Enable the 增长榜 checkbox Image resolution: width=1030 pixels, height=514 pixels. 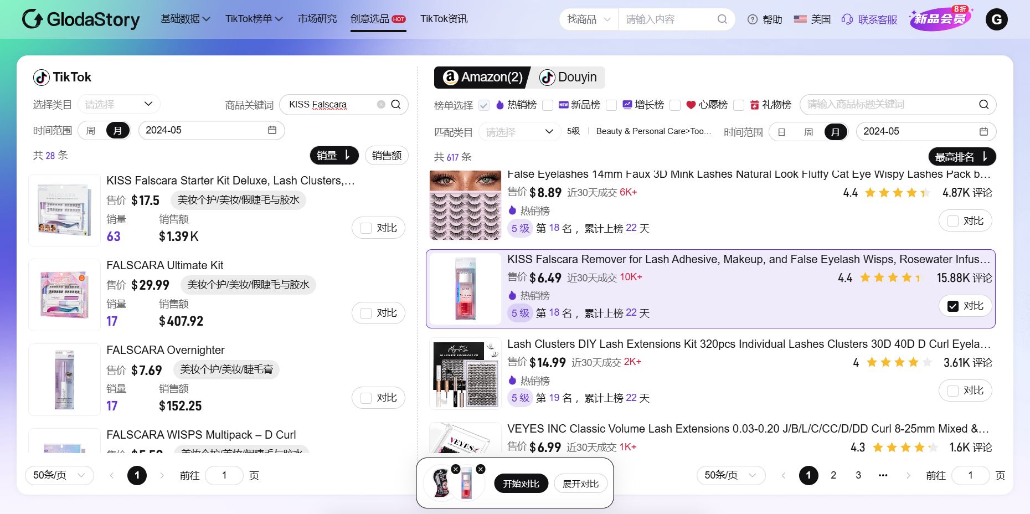(x=611, y=105)
